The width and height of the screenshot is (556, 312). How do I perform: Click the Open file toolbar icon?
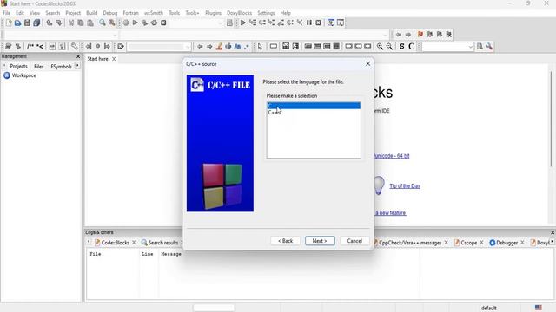17,23
